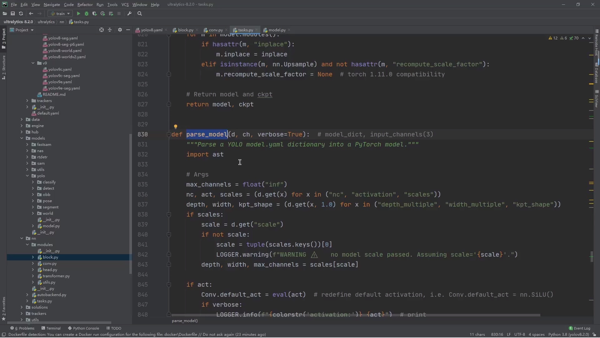This screenshot has width=600, height=338.
Task: Open the Event Log
Action: click(x=580, y=328)
